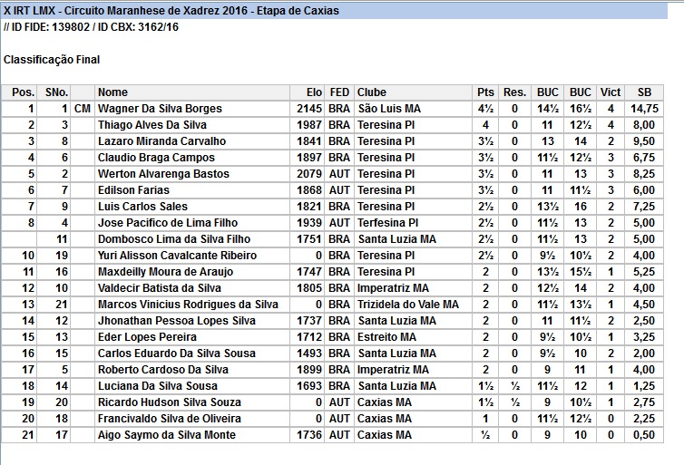Screen dimensions: 684x465
Task: Click SB value 6,75
Action: coord(644,158)
